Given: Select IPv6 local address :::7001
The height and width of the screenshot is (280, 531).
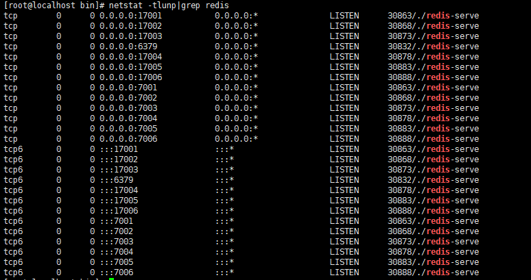Looking at the screenshot, I should (117, 221).
